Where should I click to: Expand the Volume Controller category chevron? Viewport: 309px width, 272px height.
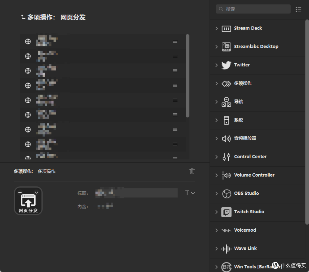217,175
